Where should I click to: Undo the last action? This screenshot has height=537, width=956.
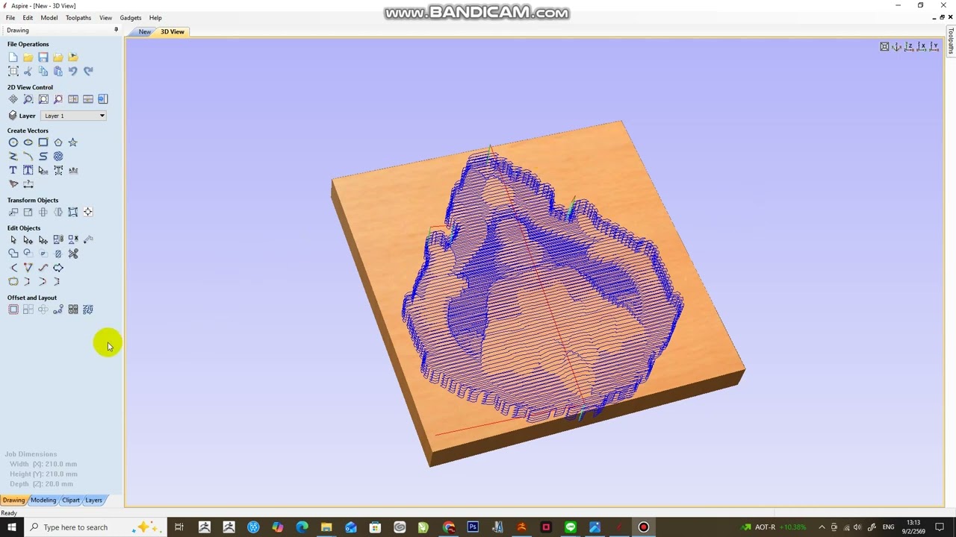click(72, 72)
